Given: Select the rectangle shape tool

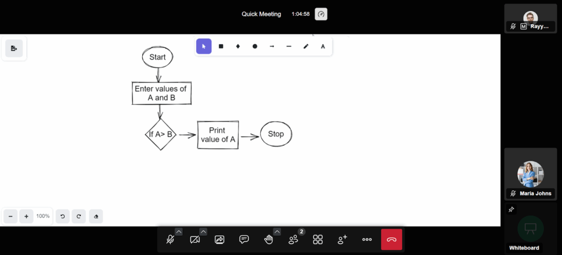Looking at the screenshot, I should point(221,47).
